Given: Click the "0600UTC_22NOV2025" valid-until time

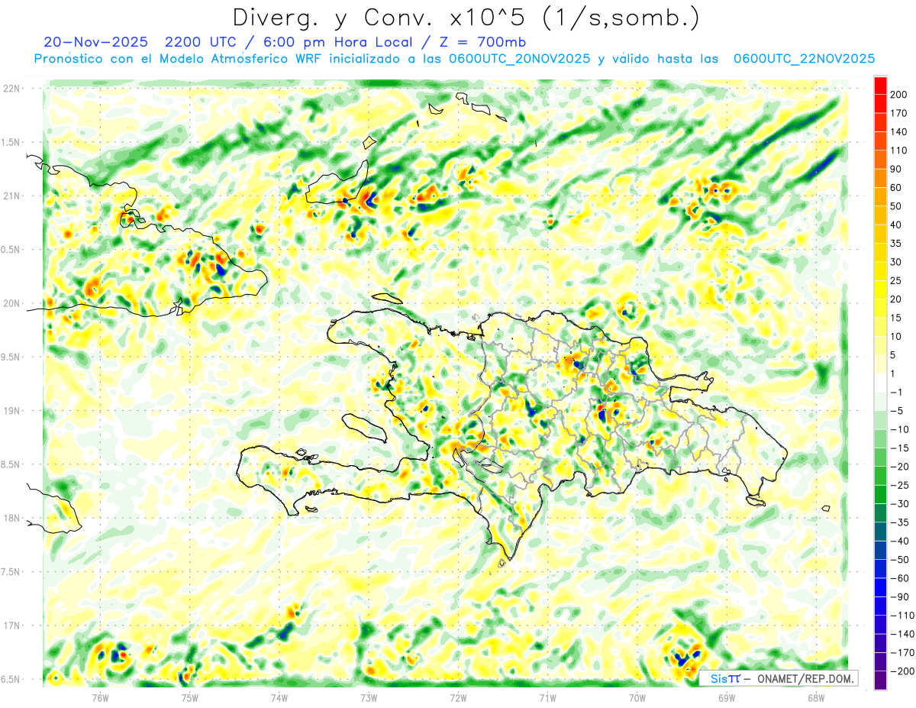Looking at the screenshot, I should click(x=804, y=59).
